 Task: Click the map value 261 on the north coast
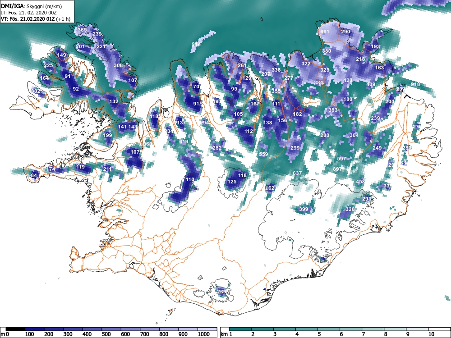click(242, 65)
